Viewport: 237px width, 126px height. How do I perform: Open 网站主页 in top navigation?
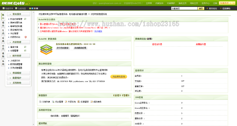point(194,3)
